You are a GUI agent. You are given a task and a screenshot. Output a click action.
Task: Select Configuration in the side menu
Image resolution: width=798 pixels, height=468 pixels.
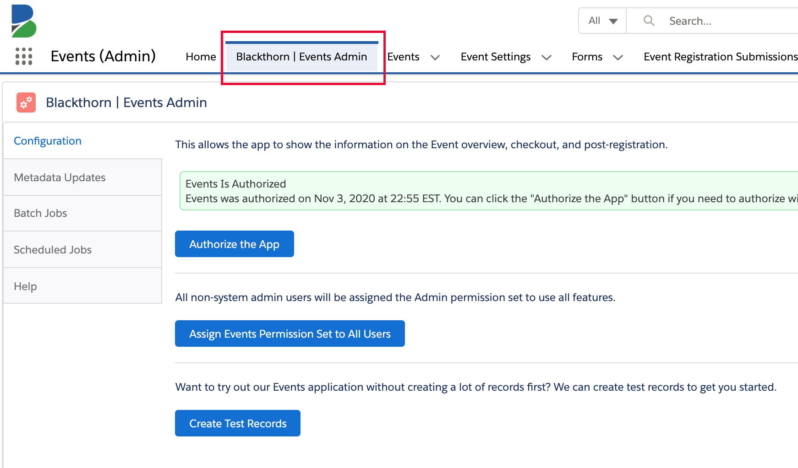(x=82, y=141)
